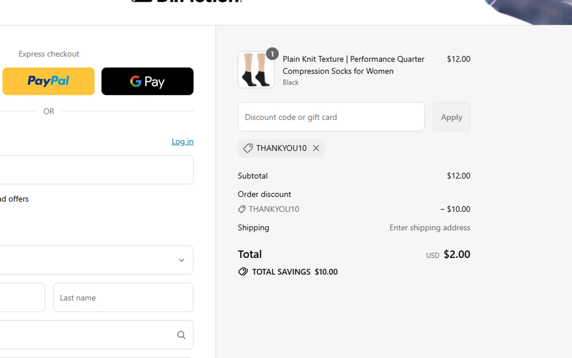Click the – $10.00 discount amount
The image size is (572, 358).
(455, 209)
